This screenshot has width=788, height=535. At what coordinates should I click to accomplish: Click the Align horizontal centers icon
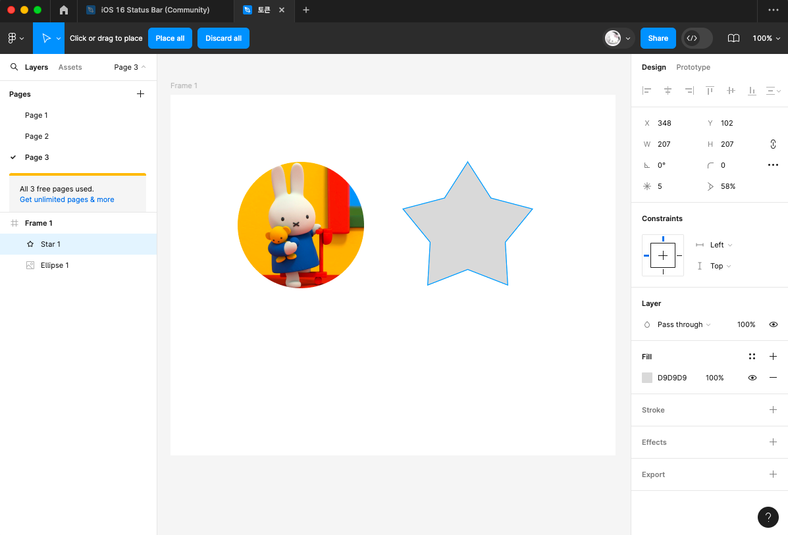tap(668, 90)
